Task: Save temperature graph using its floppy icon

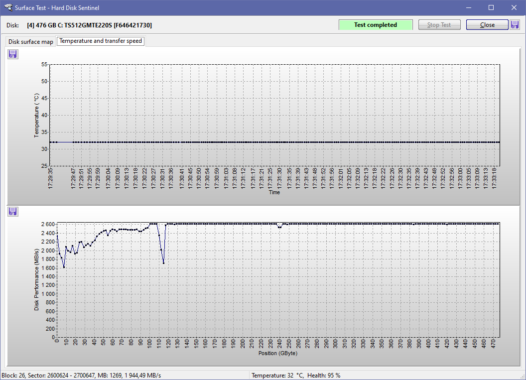Action: click(13, 54)
